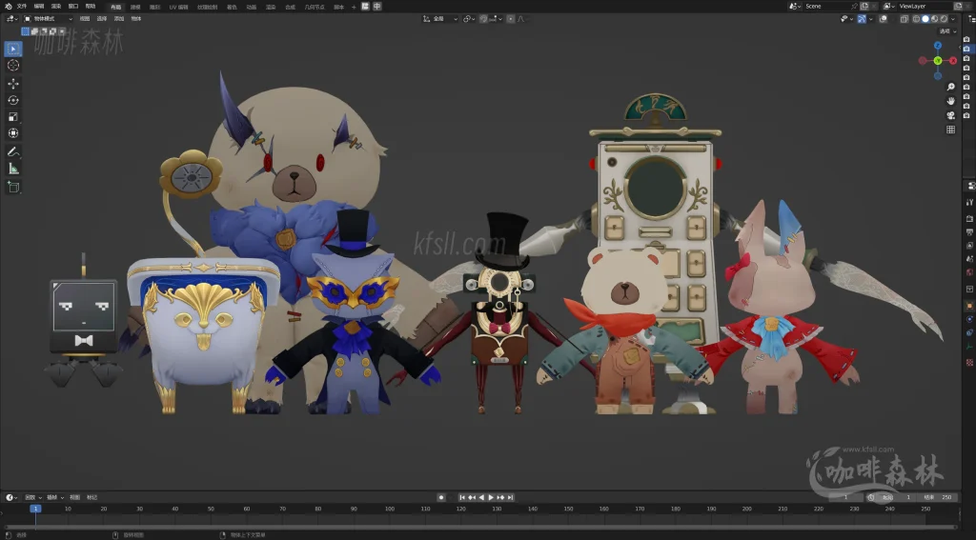Open the viewport Add (添加) menu

tap(119, 19)
